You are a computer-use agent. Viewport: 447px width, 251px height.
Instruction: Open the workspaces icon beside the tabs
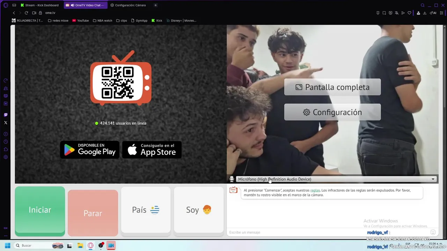pos(14,5)
